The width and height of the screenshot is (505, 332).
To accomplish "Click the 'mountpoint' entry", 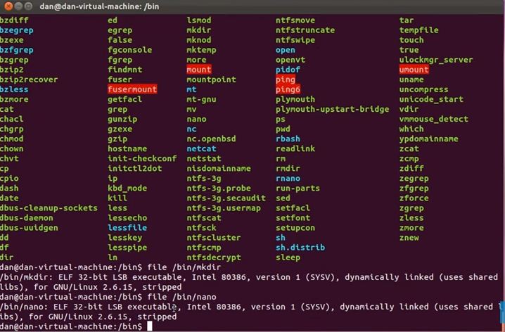I will click(211, 79).
